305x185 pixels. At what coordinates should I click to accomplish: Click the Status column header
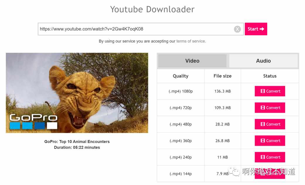(270, 76)
